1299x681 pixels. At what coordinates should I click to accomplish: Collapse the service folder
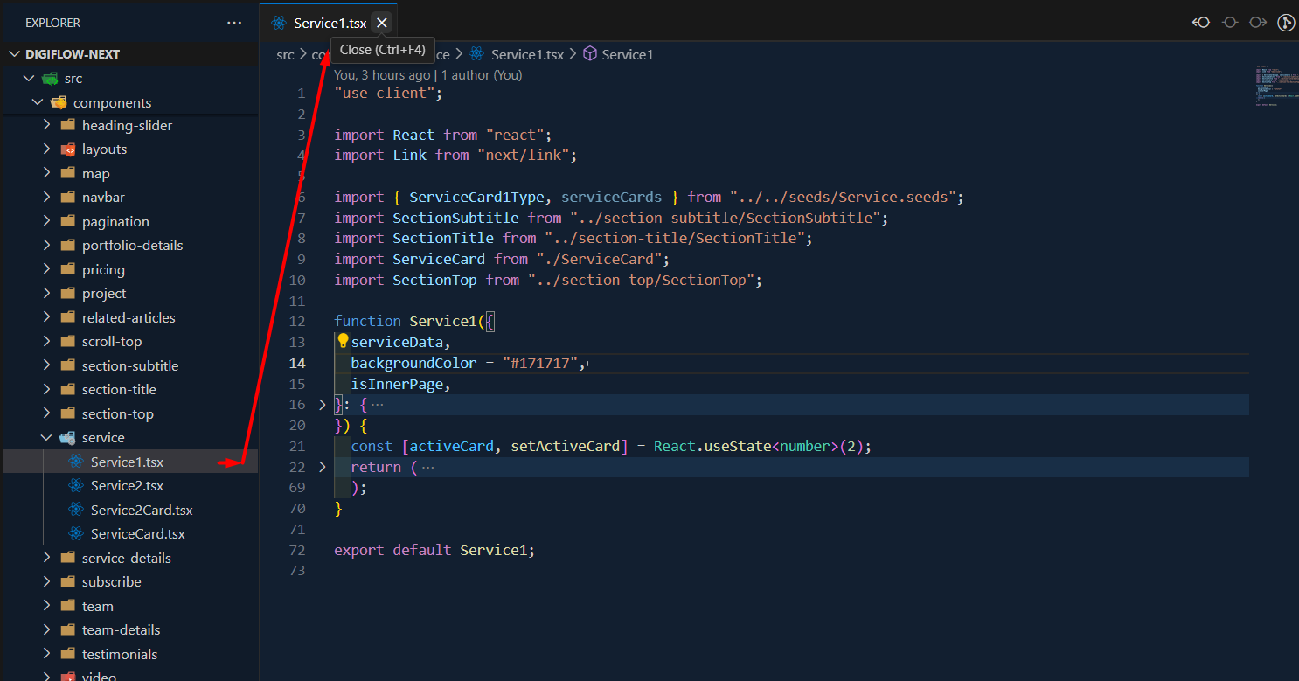[x=46, y=438]
